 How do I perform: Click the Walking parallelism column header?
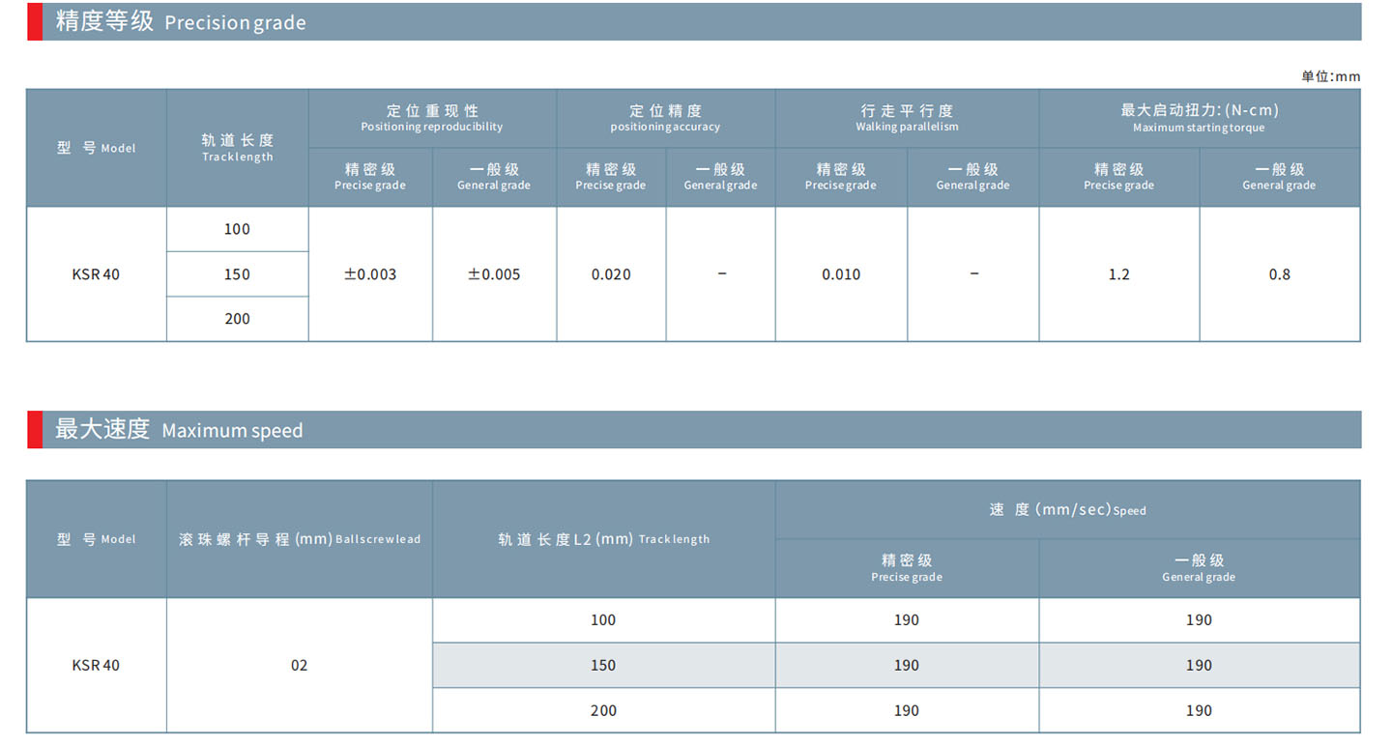[907, 118]
